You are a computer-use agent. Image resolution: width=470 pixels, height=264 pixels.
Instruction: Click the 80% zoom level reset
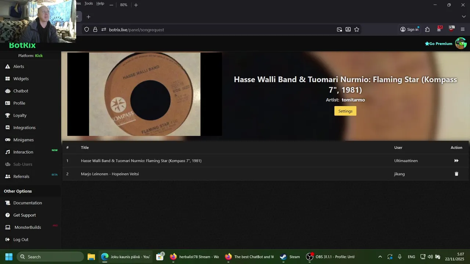click(124, 5)
